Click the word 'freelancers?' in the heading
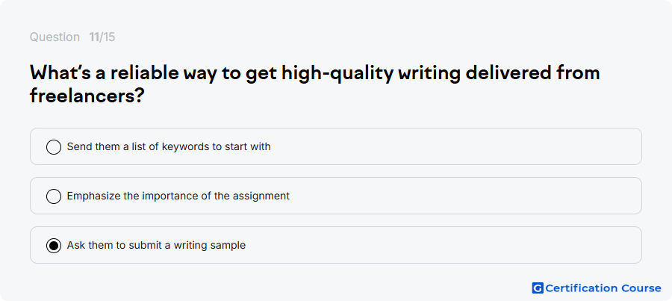This screenshot has width=672, height=301. click(86, 96)
